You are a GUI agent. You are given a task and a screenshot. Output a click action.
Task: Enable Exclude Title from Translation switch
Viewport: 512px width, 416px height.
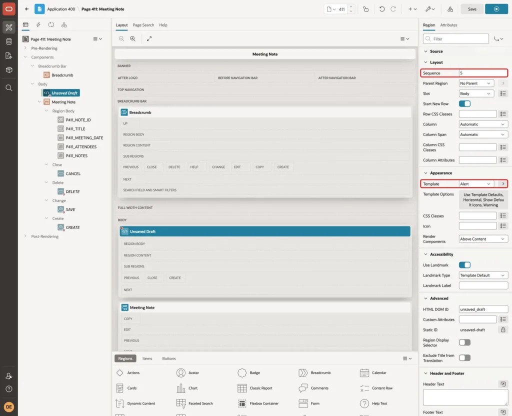click(x=464, y=358)
